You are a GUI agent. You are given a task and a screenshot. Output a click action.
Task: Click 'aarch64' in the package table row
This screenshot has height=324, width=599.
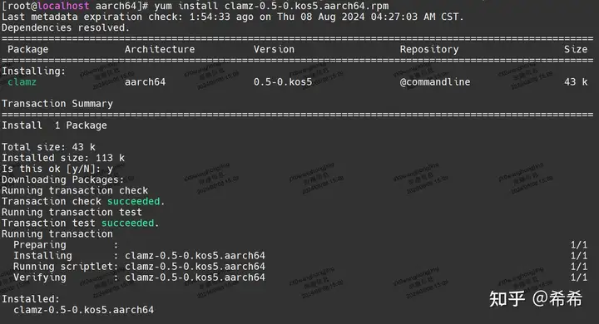pos(145,82)
